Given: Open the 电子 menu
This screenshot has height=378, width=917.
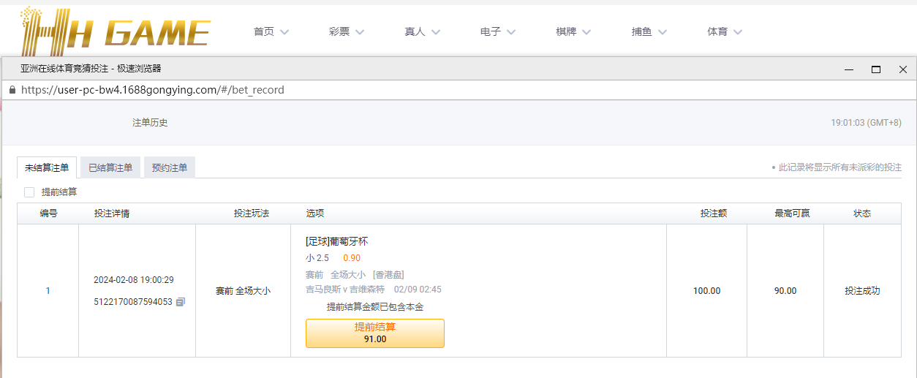Looking at the screenshot, I should pyautogui.click(x=491, y=31).
